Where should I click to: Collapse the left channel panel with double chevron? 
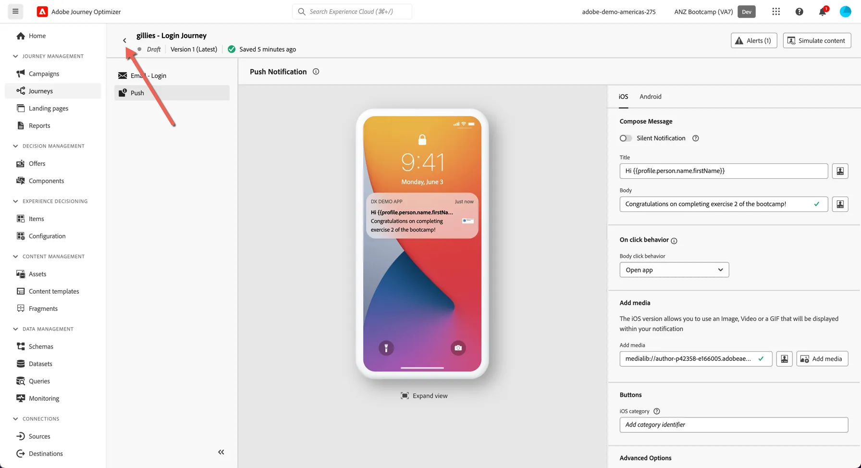pos(221,452)
